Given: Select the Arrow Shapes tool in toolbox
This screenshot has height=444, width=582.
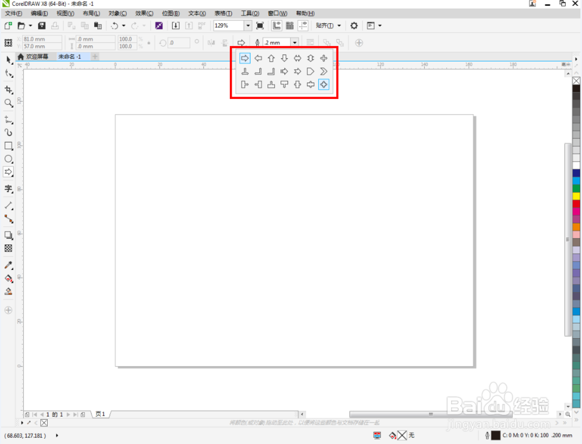Looking at the screenshot, I should click(8, 172).
